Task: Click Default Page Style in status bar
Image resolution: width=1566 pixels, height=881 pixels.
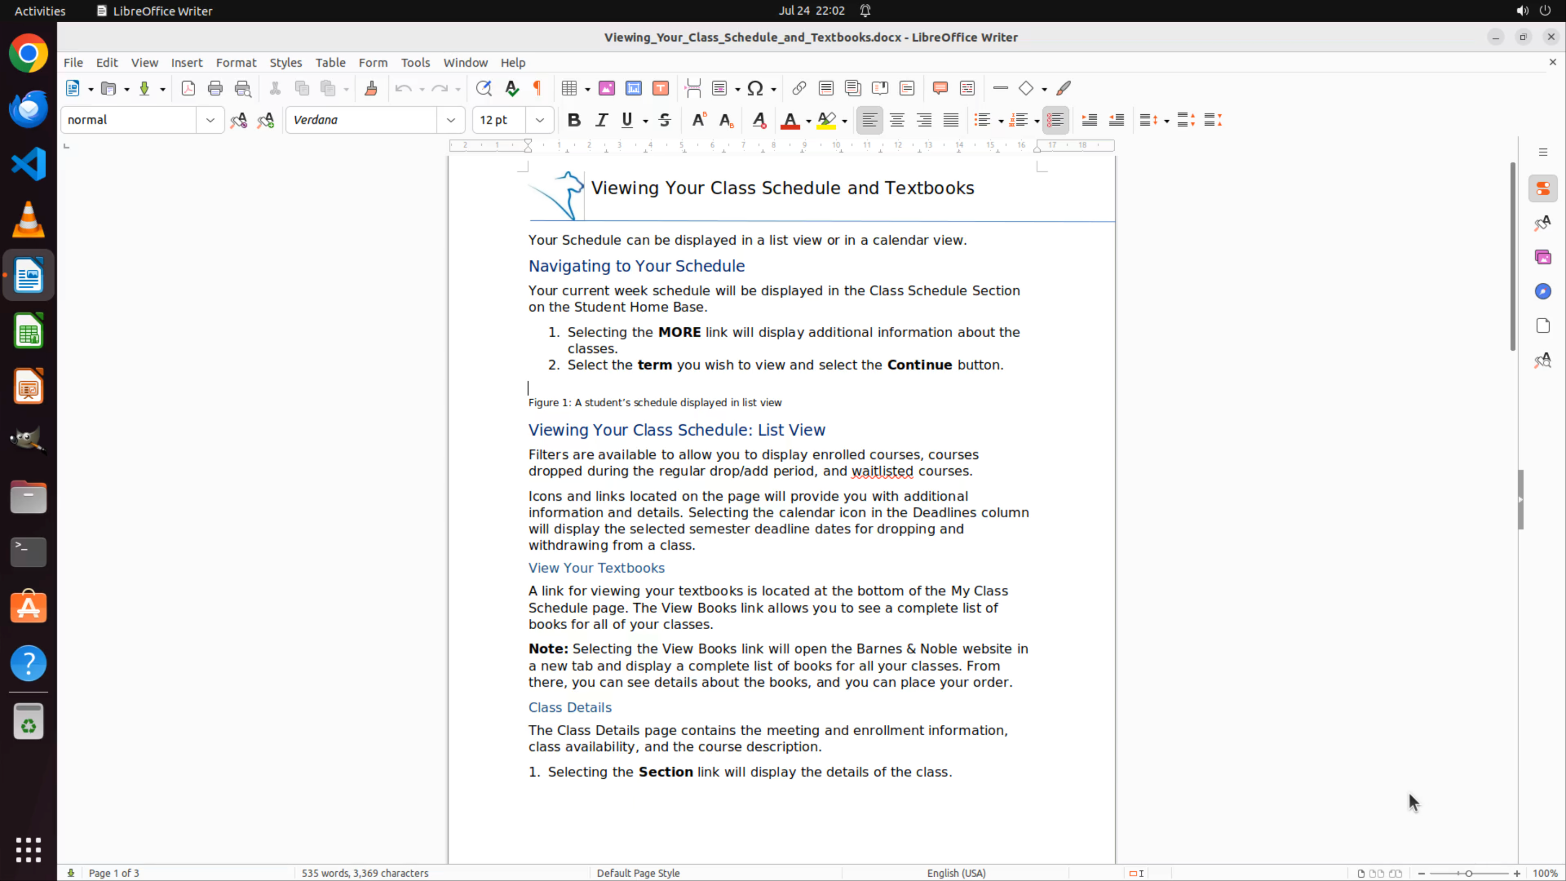Action: coord(638,873)
